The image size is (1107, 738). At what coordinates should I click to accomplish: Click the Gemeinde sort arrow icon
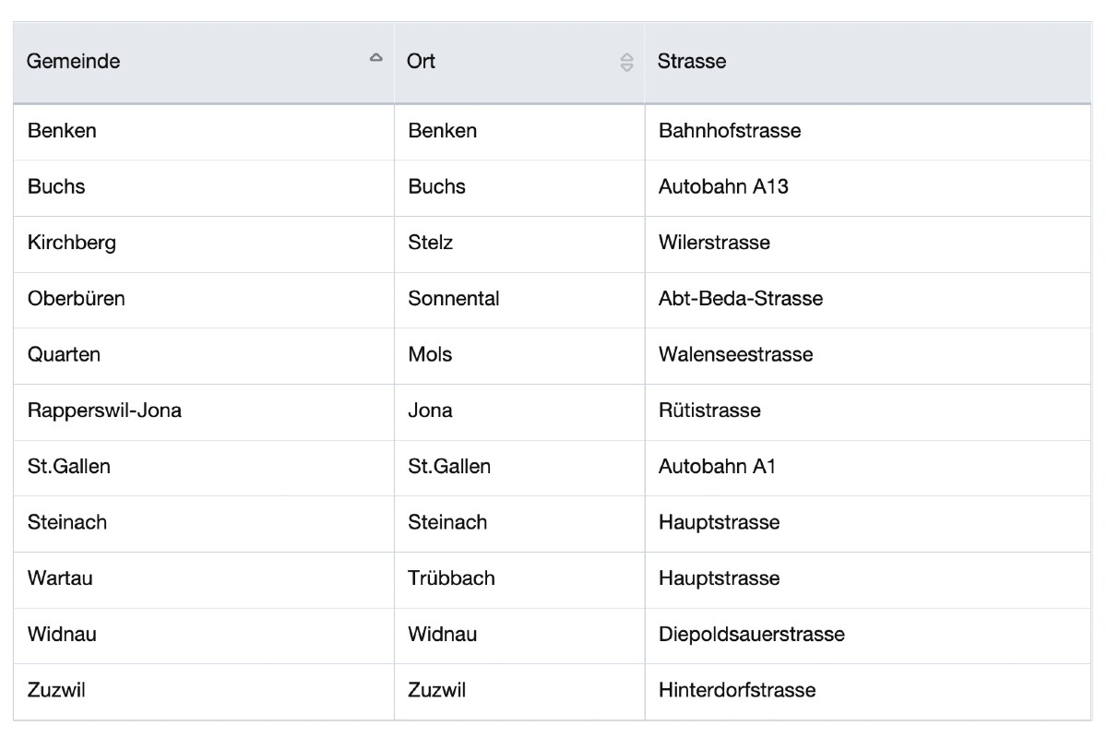(x=375, y=58)
